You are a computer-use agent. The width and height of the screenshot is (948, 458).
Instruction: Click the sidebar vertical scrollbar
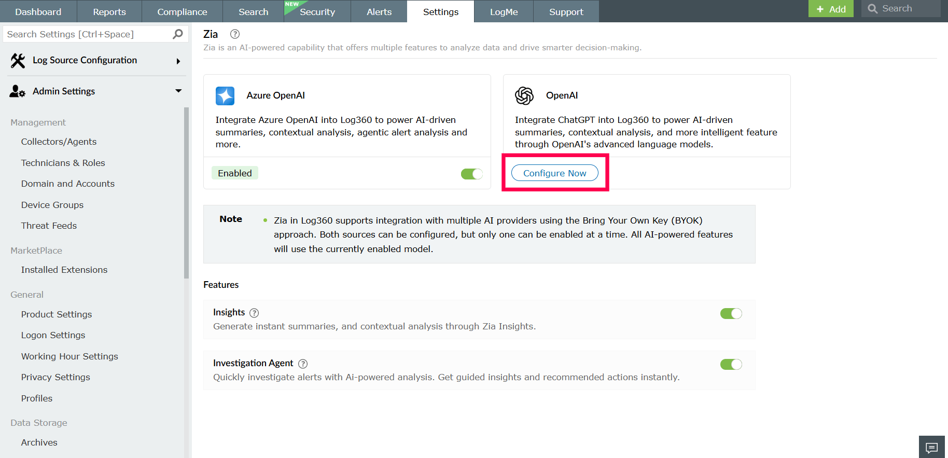[x=186, y=193]
